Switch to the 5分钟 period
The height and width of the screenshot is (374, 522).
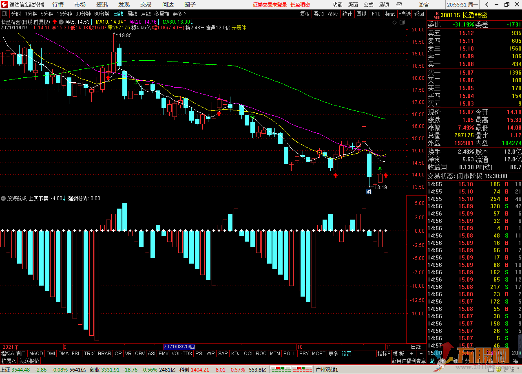47,14
